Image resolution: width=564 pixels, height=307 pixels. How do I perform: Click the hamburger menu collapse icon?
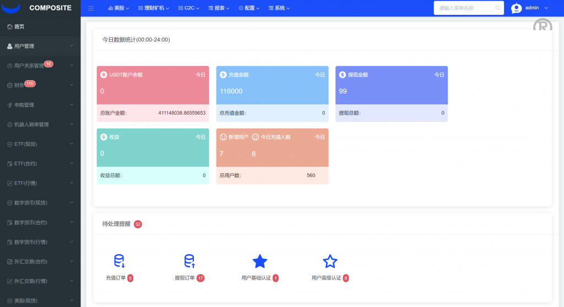91,8
